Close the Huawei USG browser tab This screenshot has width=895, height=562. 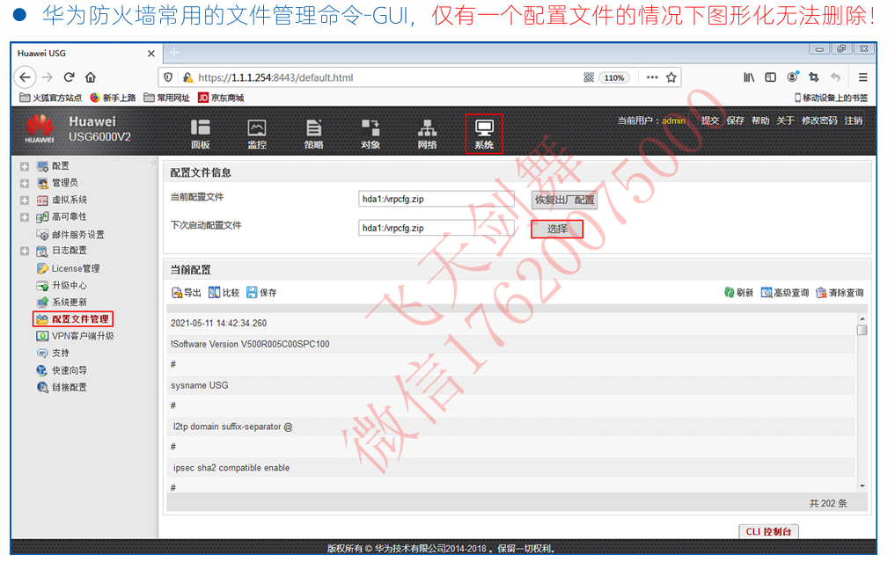pos(150,54)
